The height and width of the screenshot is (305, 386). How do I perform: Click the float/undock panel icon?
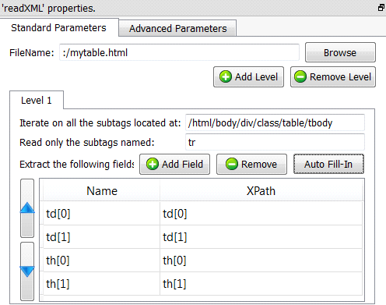tap(381, 8)
